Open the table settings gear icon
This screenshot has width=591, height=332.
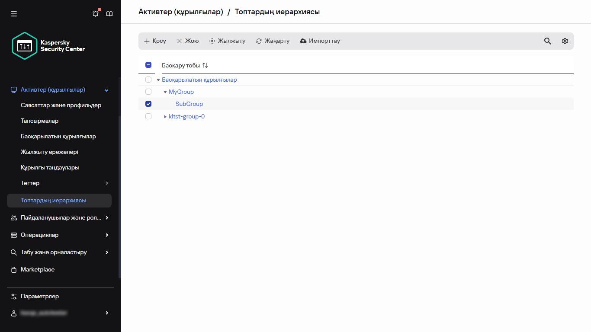pos(565,41)
